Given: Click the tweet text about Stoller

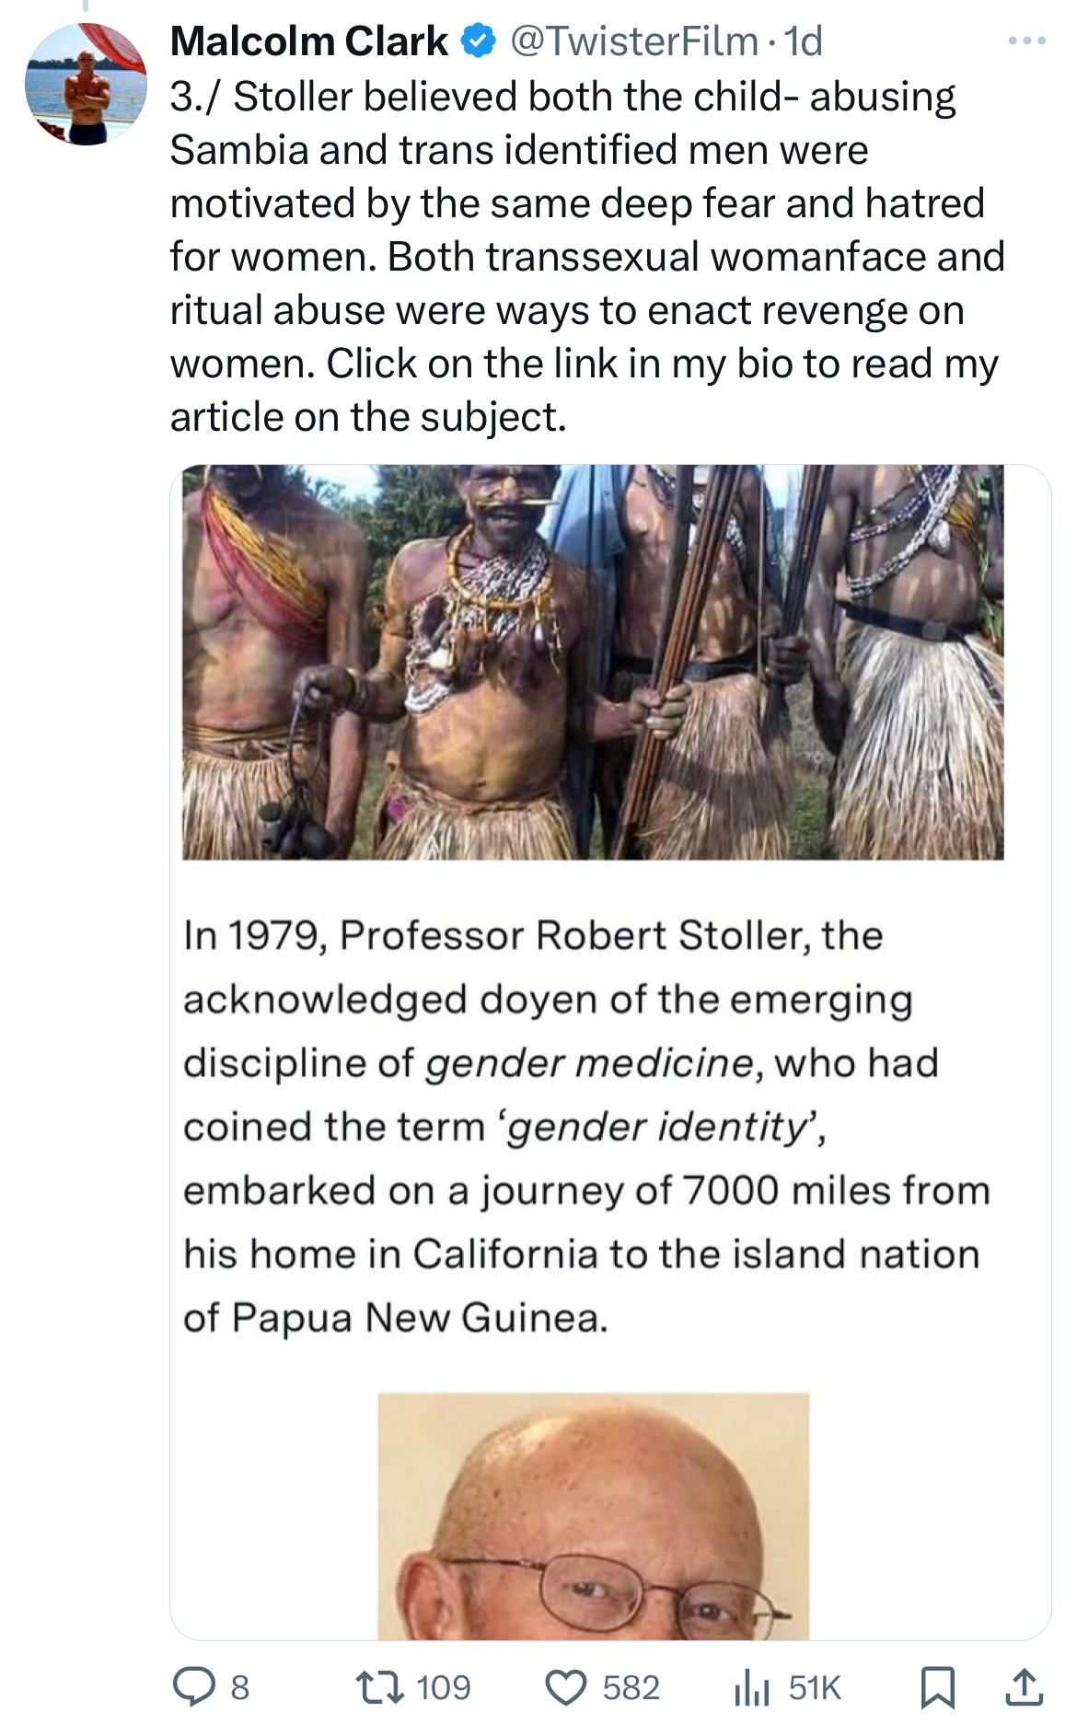Looking at the screenshot, I should click(x=585, y=256).
